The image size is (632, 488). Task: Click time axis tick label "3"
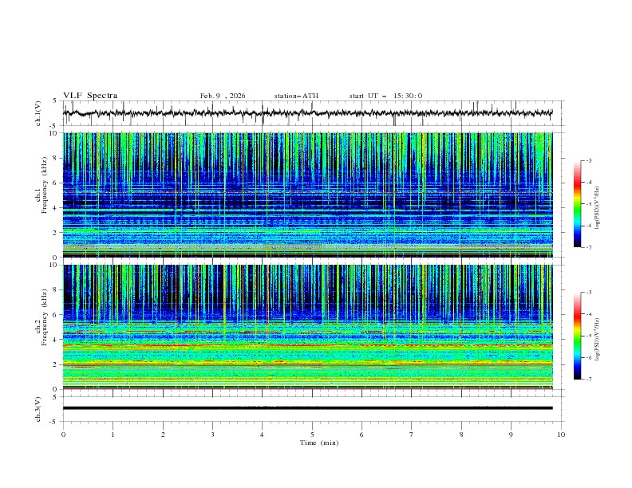[212, 435]
